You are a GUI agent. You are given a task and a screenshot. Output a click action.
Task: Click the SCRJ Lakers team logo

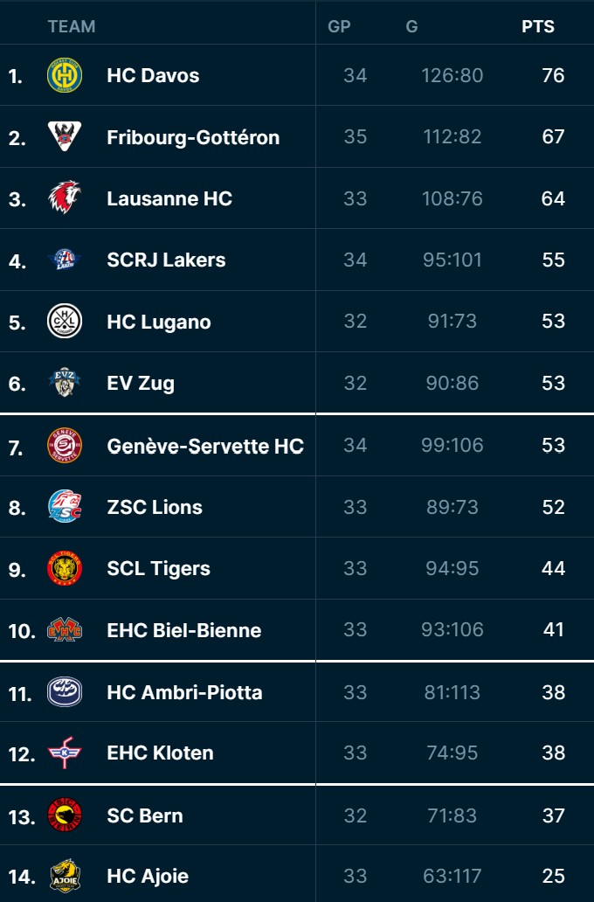pyautogui.click(x=65, y=260)
